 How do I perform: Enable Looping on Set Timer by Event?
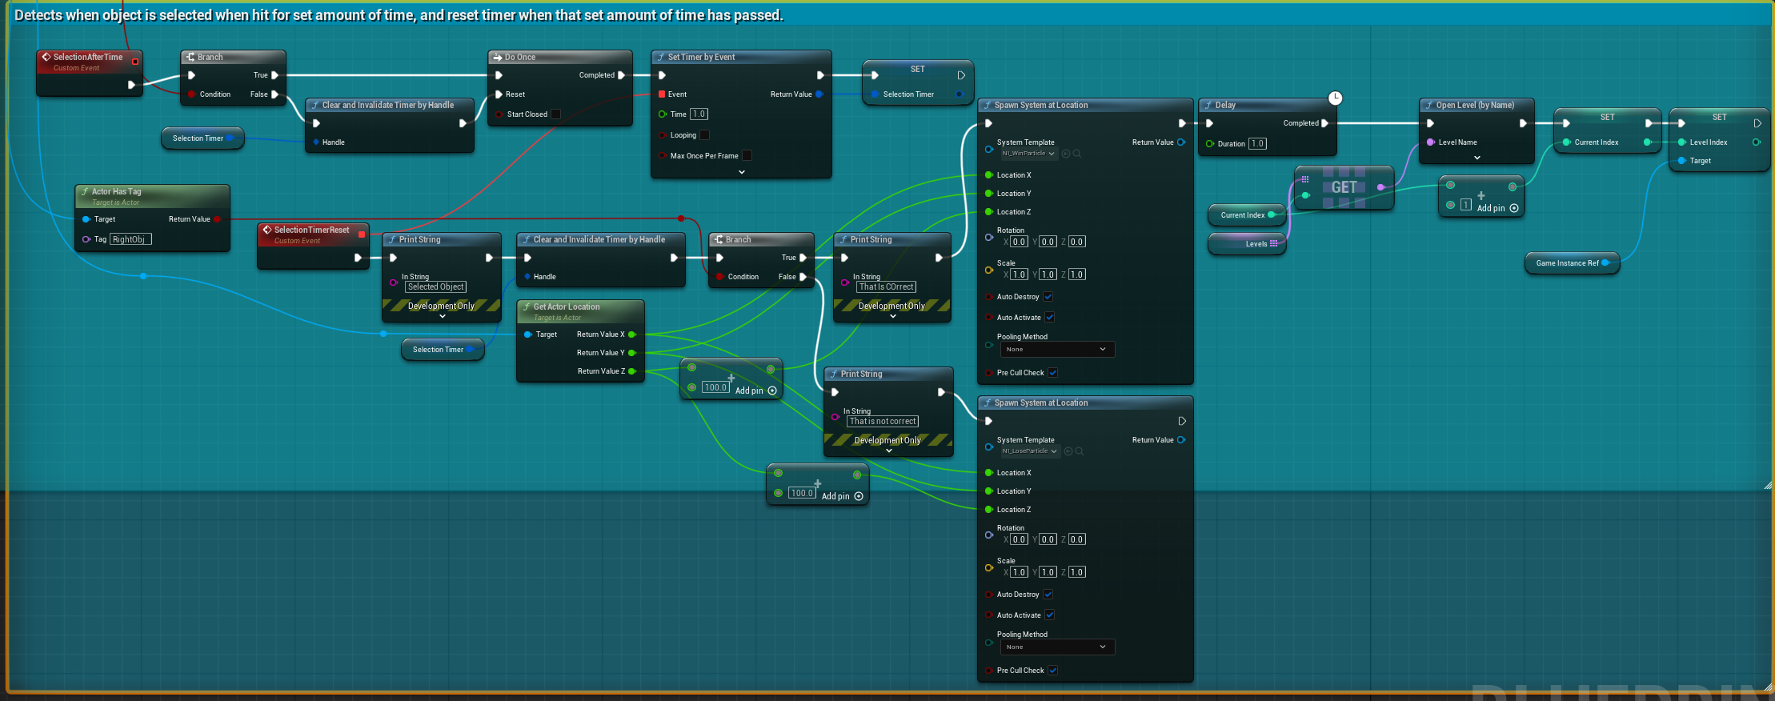[705, 135]
